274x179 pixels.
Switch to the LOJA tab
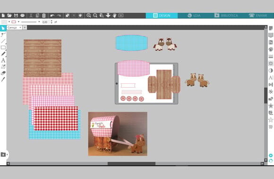click(x=194, y=16)
